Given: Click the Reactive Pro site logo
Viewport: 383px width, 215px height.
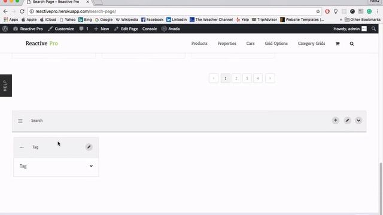Looking at the screenshot, I should 42,44.
